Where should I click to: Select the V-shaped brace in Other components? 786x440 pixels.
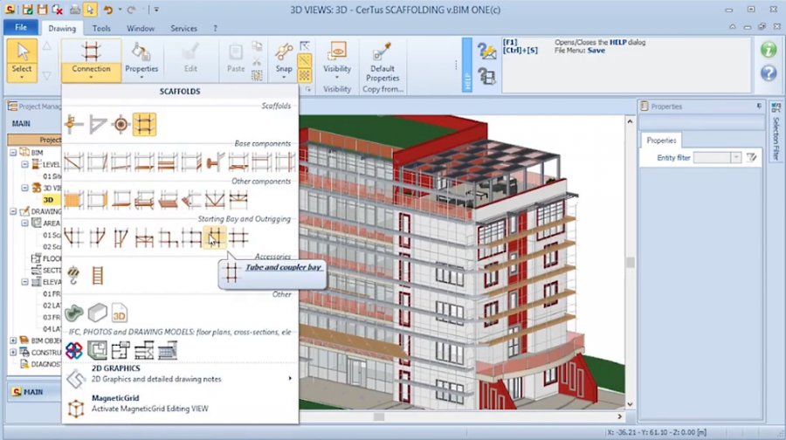(x=215, y=200)
